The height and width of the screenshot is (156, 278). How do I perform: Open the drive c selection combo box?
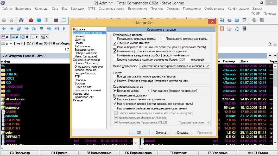pos(7,43)
